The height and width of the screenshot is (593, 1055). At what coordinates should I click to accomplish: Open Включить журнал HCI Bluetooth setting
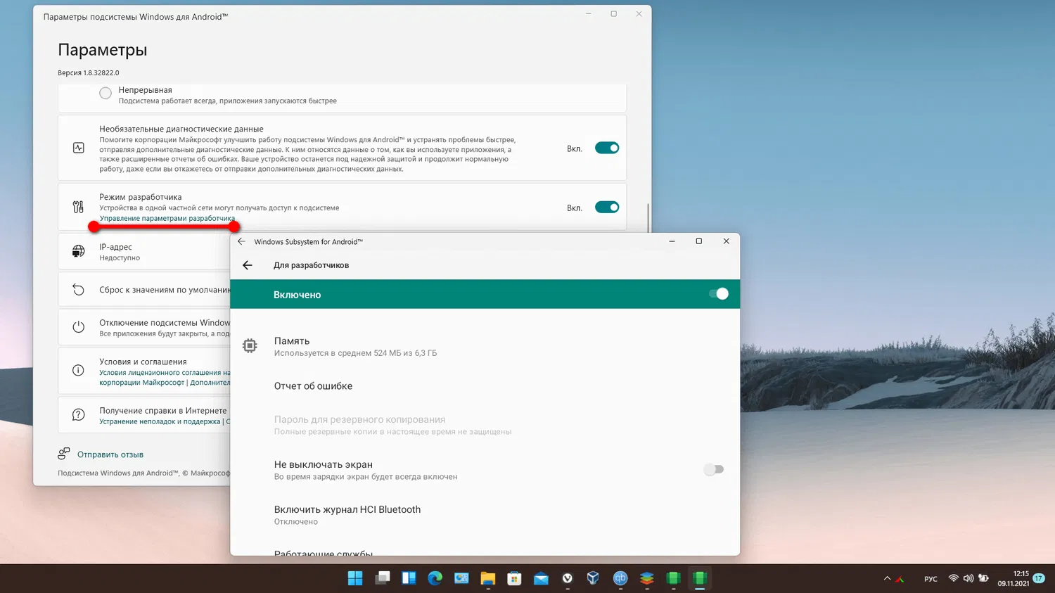(x=485, y=515)
